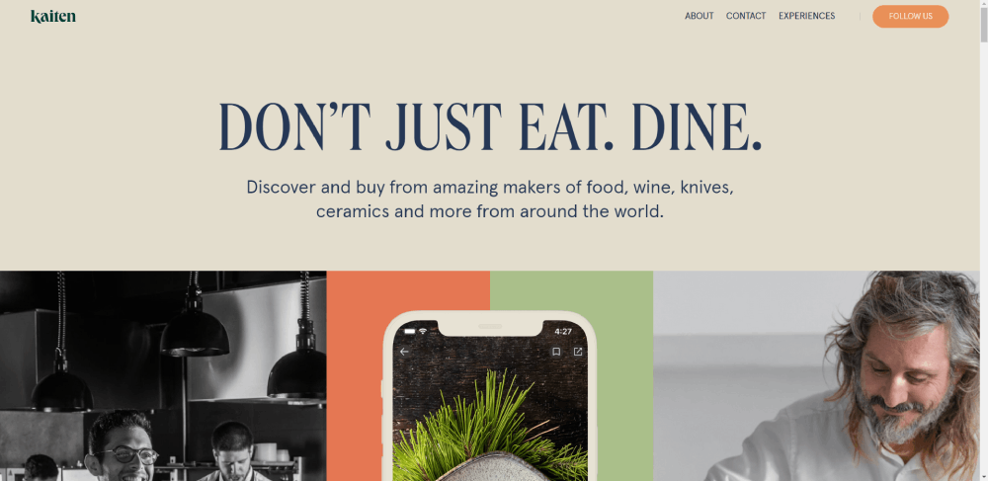Tap the share icon on phone screen
Screen dimensions: 988x481
coord(578,352)
